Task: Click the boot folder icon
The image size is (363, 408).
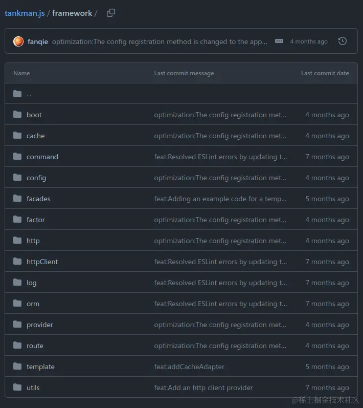Action: coord(17,115)
